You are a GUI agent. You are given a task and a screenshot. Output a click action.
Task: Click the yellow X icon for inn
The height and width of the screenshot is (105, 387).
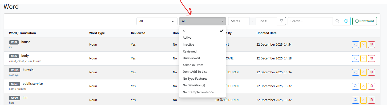click(x=364, y=100)
